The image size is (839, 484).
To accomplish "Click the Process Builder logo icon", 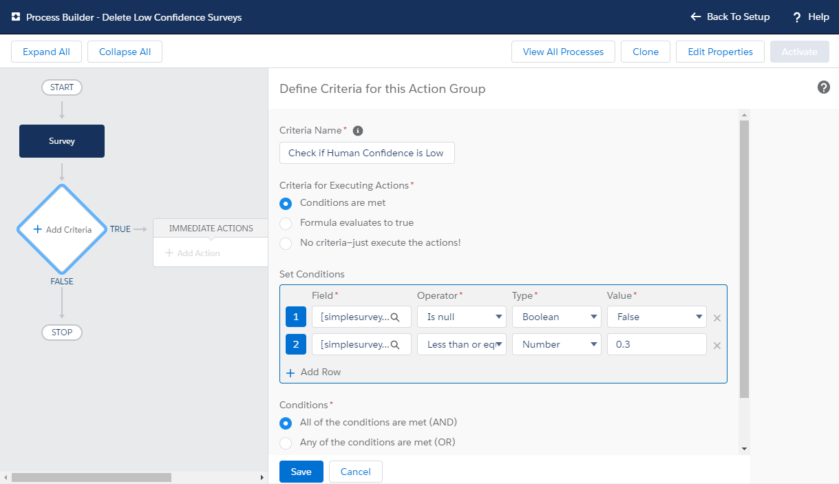I will click(16, 17).
